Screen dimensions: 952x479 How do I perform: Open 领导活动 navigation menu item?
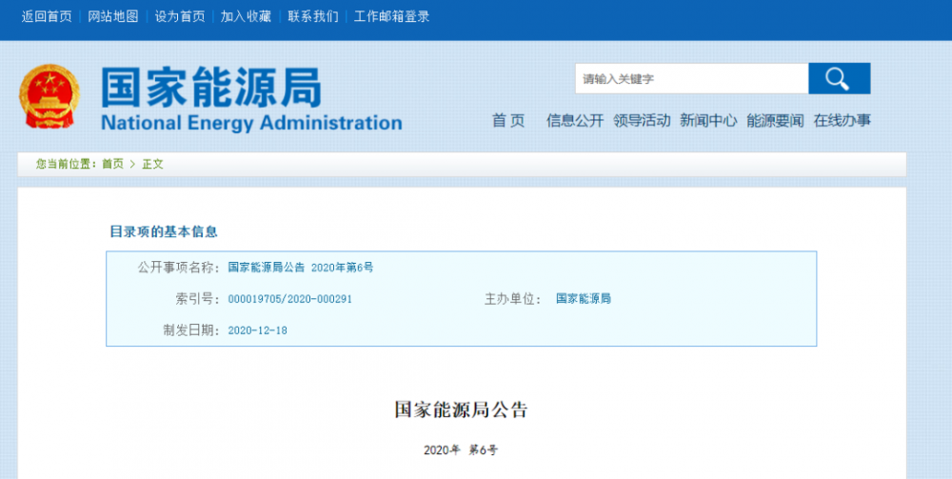(x=642, y=121)
